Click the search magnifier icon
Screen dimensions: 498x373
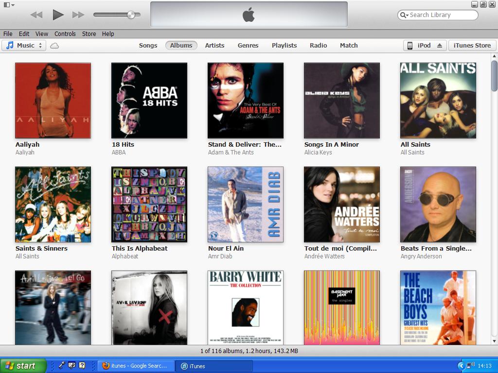click(x=404, y=15)
